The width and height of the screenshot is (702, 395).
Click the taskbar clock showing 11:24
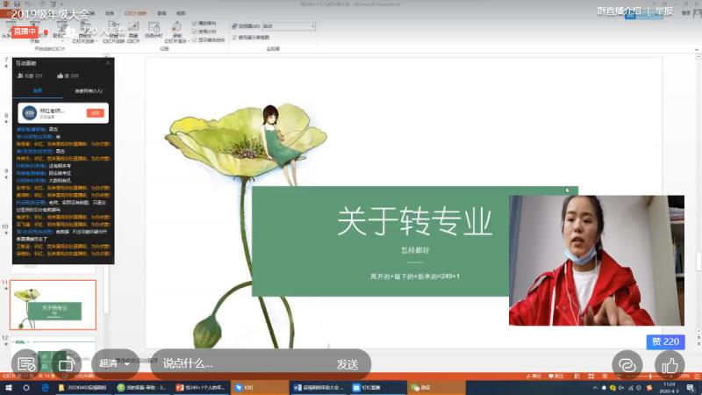[x=670, y=388]
